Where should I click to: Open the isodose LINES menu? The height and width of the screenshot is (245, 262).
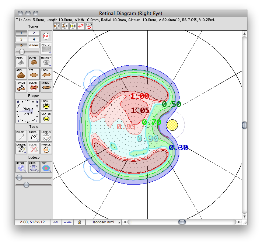[34, 167]
